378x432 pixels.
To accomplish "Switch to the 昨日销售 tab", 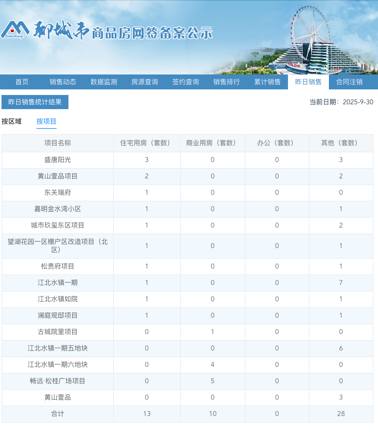I will point(308,82).
